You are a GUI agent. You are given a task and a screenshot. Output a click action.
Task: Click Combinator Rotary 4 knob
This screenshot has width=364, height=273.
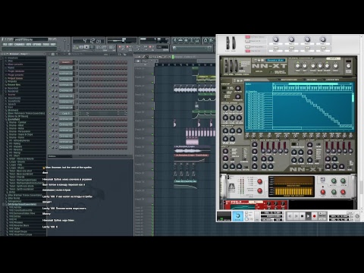[323, 39]
